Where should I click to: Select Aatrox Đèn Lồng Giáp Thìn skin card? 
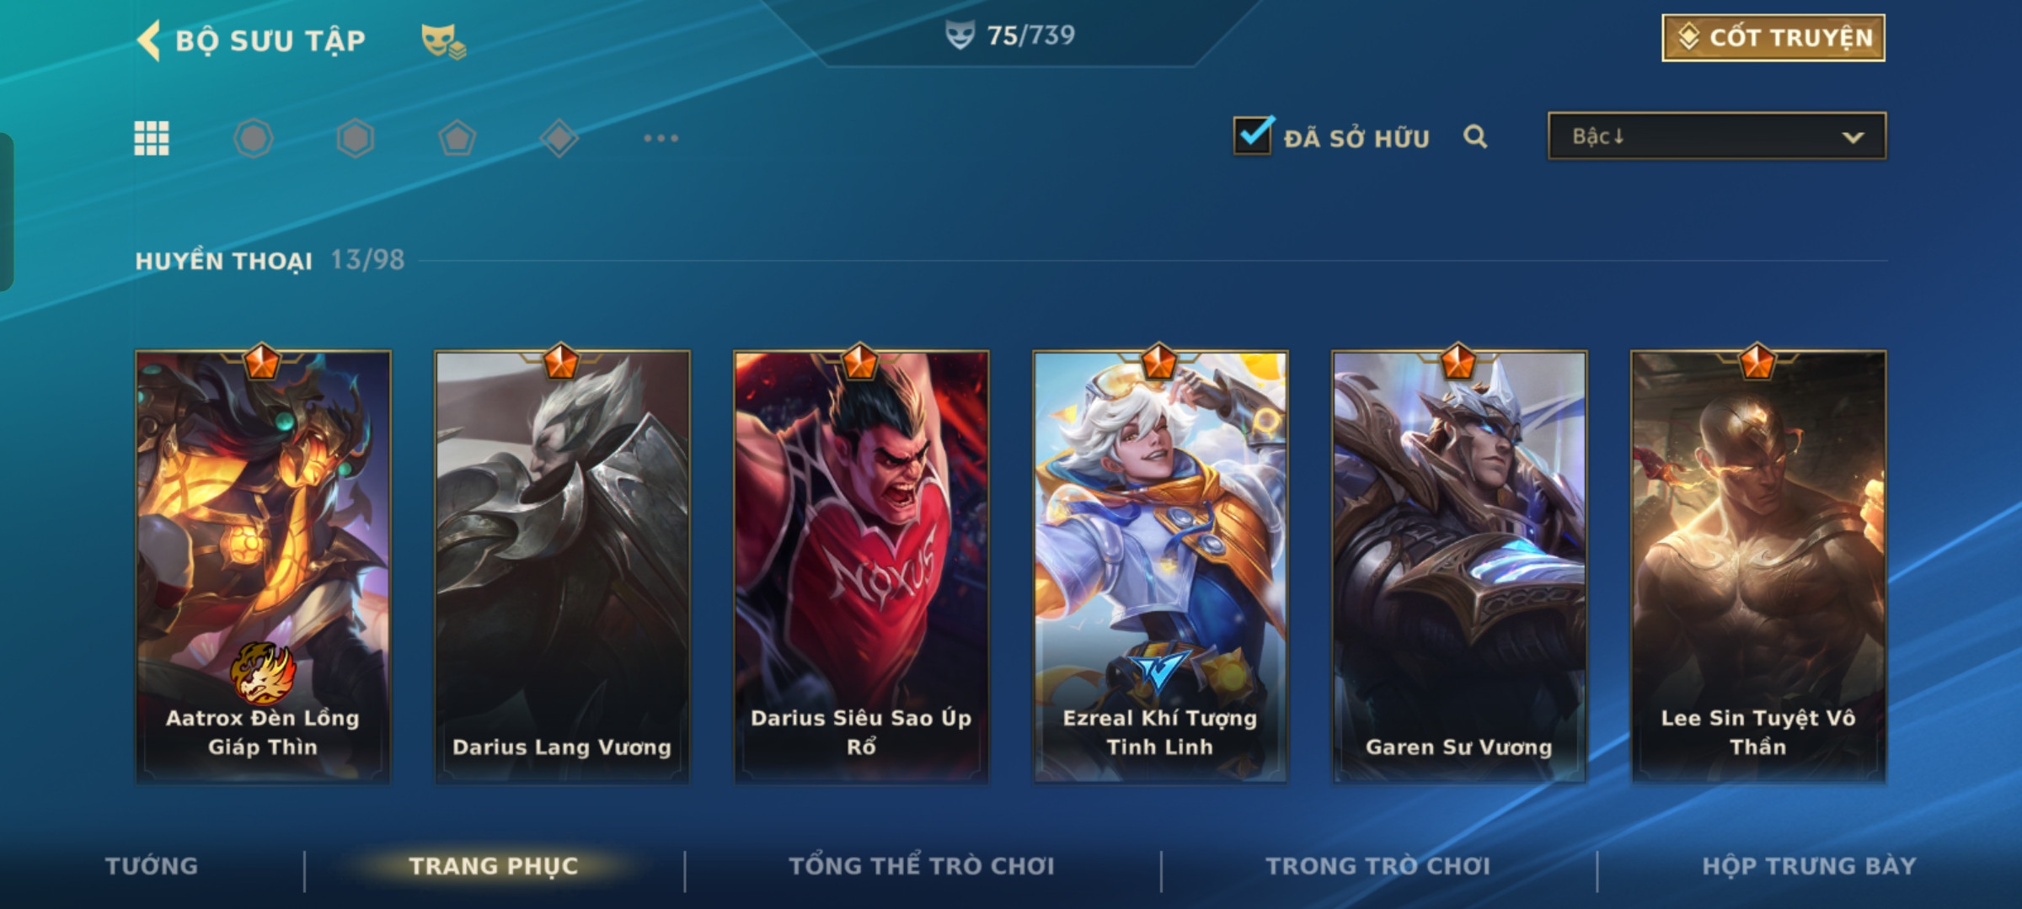[263, 566]
